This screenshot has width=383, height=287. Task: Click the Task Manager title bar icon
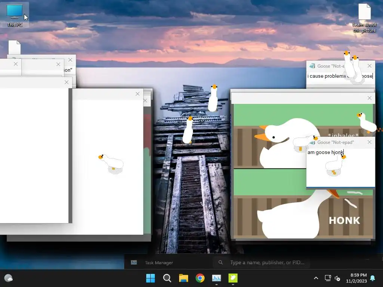pos(134,262)
